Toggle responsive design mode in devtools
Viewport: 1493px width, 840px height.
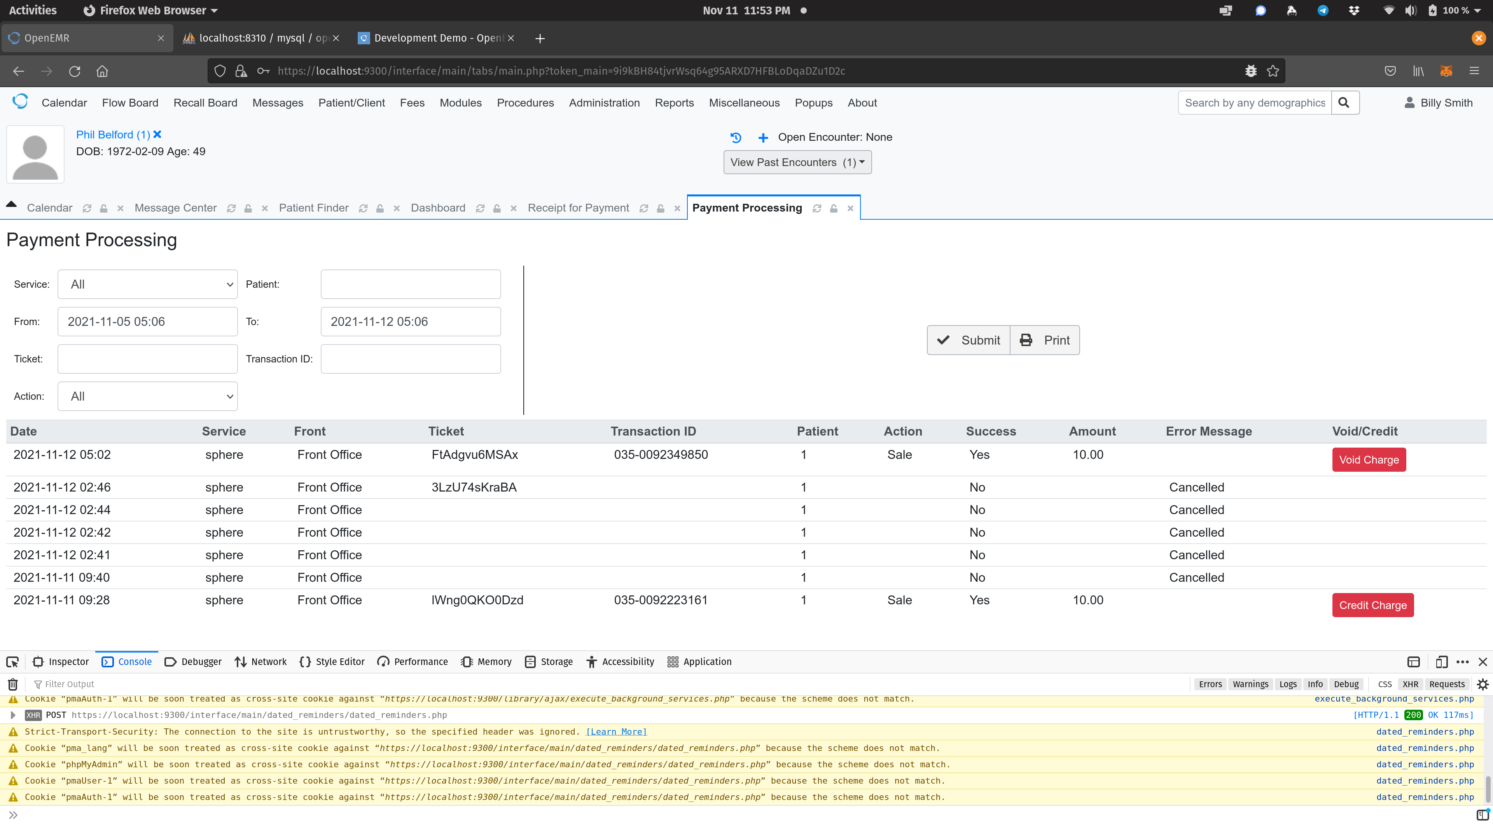(1441, 661)
